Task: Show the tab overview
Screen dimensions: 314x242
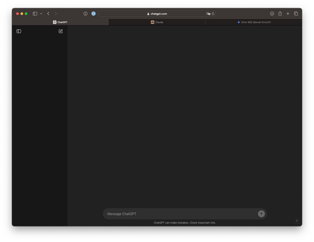Action: coord(296,14)
